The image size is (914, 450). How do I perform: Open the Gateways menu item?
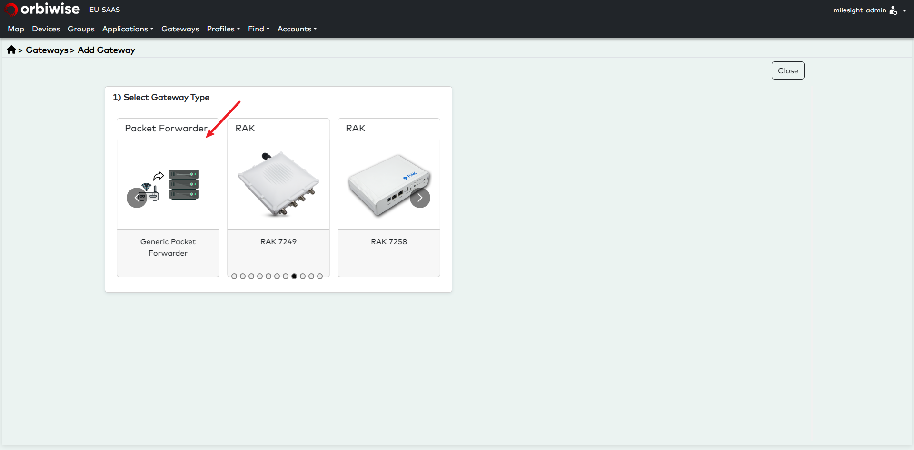[x=180, y=29]
